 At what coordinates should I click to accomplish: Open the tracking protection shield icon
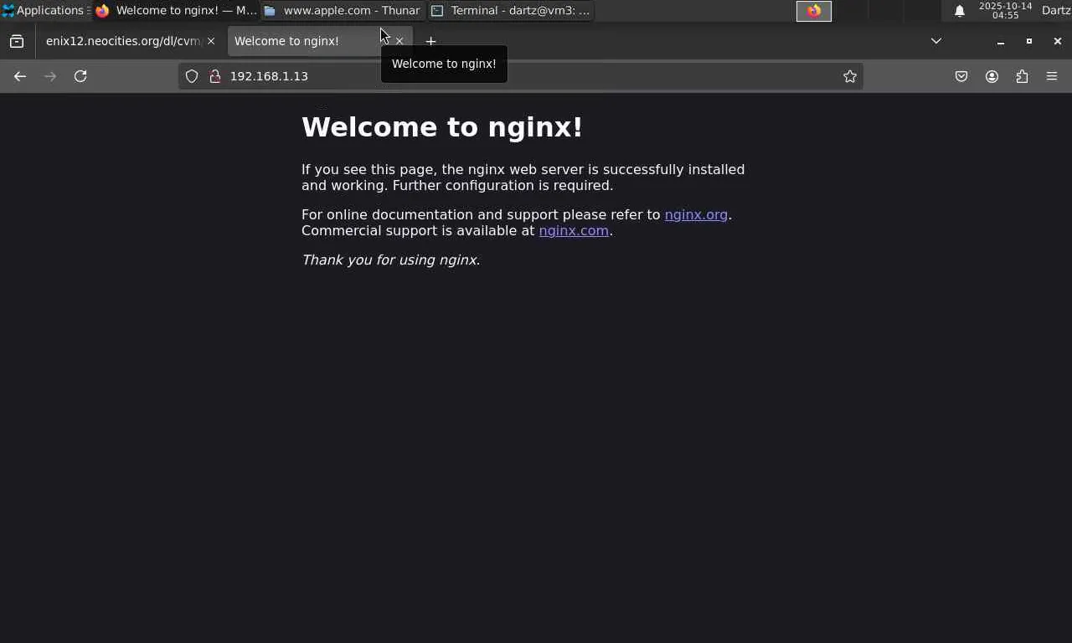coord(192,76)
